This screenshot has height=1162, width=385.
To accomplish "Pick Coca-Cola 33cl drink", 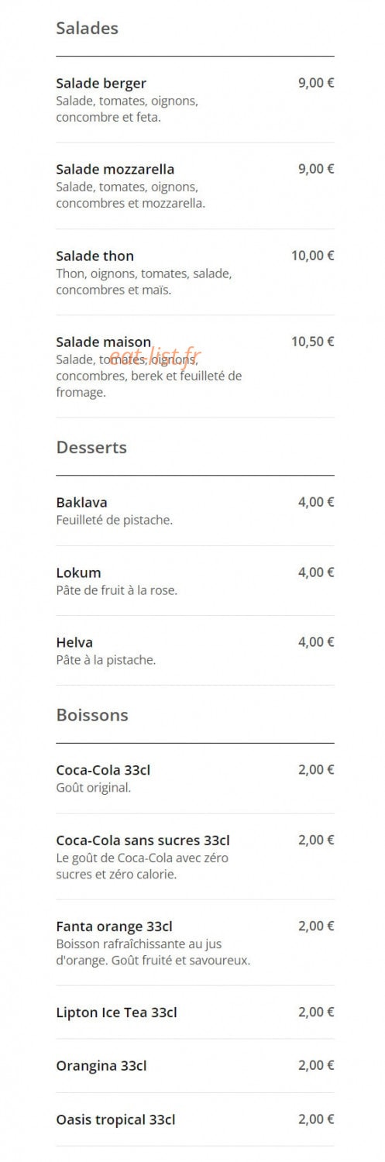I will pyautogui.click(x=195, y=779).
